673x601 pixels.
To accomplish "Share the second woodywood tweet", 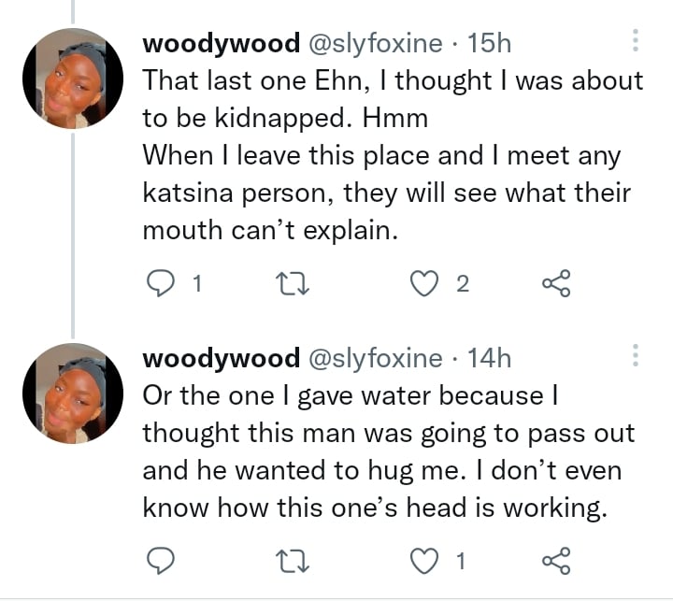I will [x=557, y=561].
